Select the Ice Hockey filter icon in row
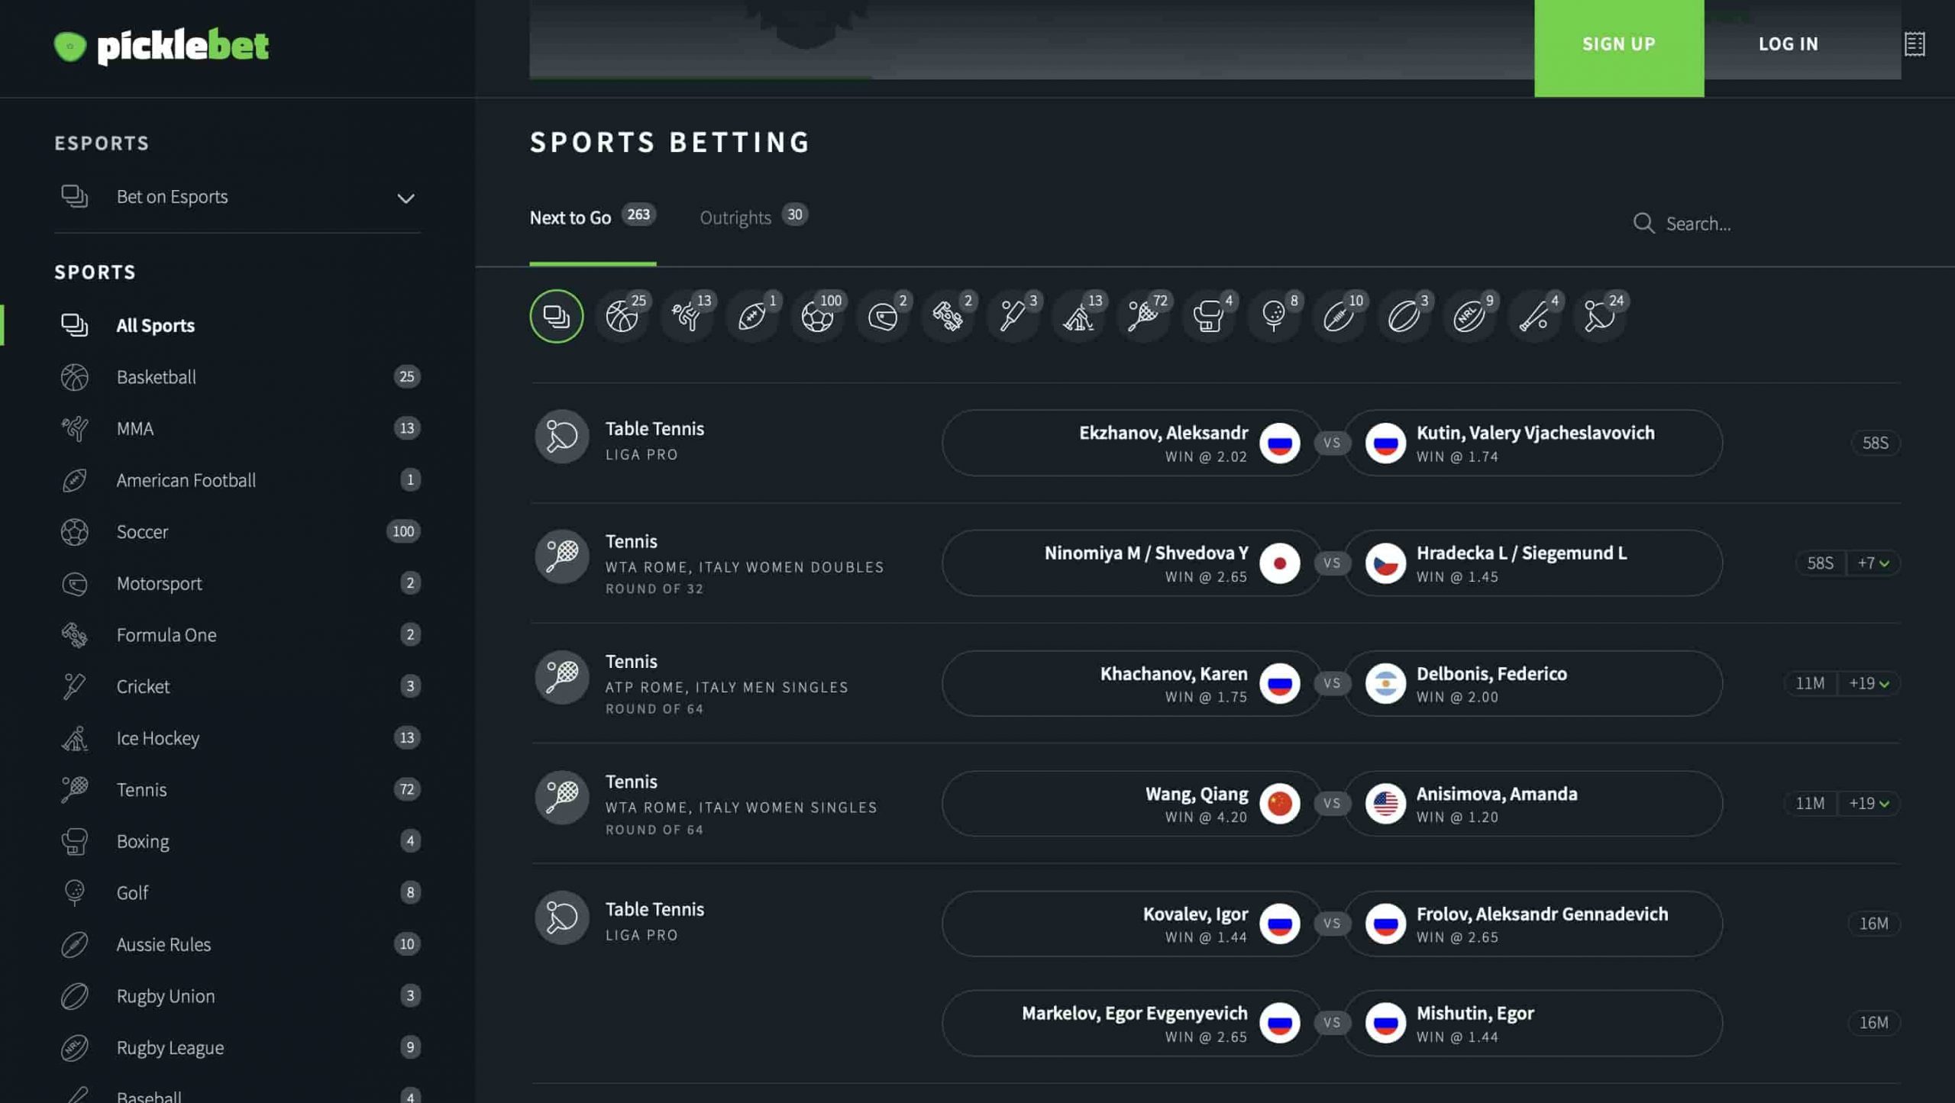 [x=1078, y=316]
